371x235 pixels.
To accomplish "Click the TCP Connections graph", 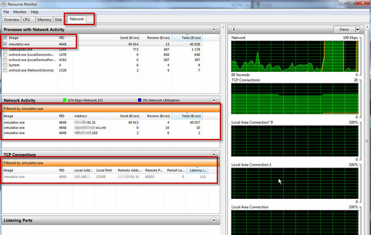I will point(295,98).
